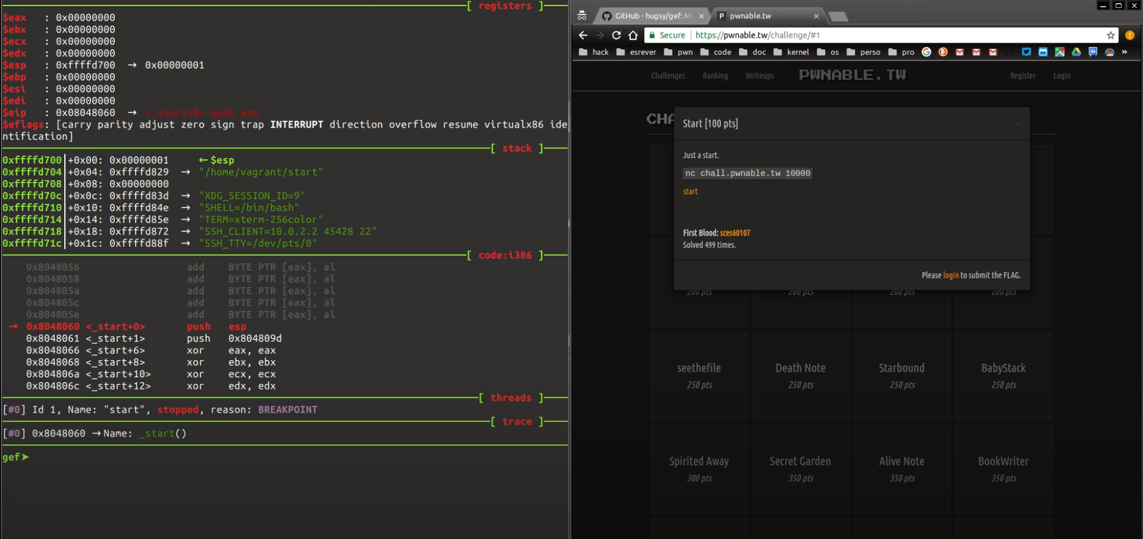Open the Google Drive bookmark icon
The width and height of the screenshot is (1143, 539).
(x=1076, y=52)
